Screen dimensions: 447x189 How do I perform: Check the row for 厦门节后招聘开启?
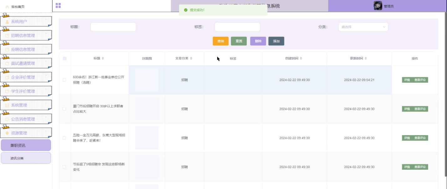click(x=64, y=109)
